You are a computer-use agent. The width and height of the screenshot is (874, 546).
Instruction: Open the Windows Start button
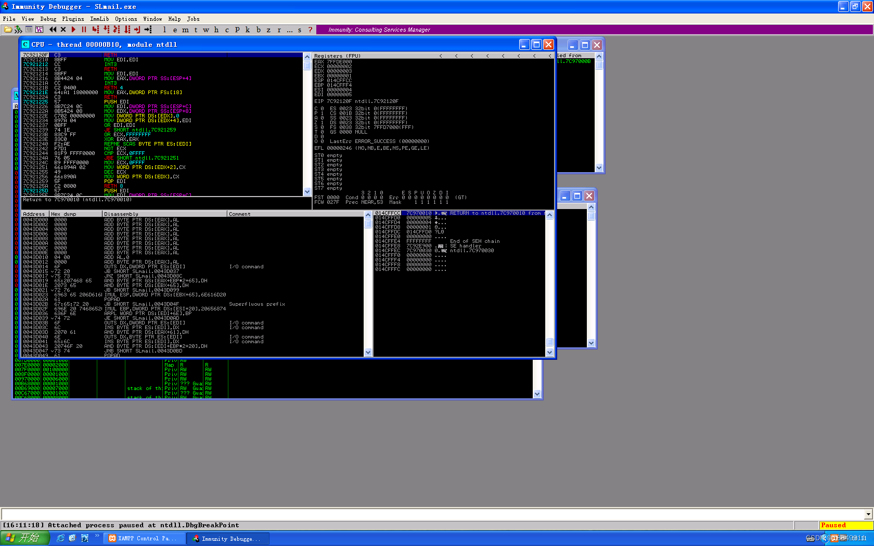tap(24, 538)
